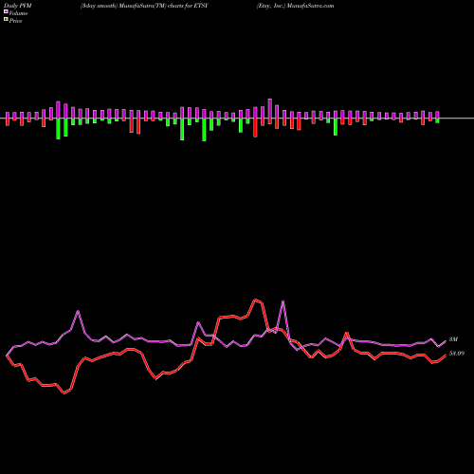Screen dimensions: 474x474
Task: Click the highest spike of the purple volume line
Action: tap(283, 301)
